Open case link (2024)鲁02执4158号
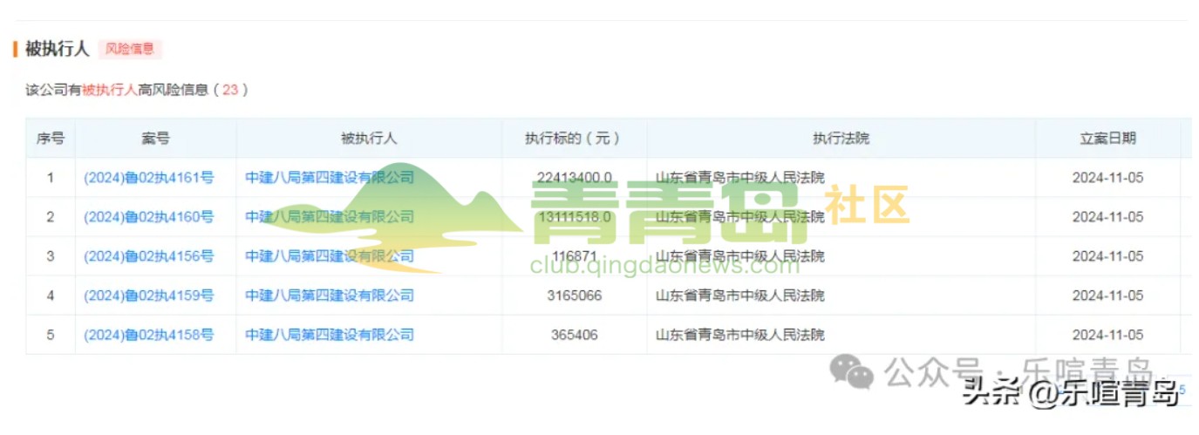The width and height of the screenshot is (1199, 435). click(x=149, y=335)
